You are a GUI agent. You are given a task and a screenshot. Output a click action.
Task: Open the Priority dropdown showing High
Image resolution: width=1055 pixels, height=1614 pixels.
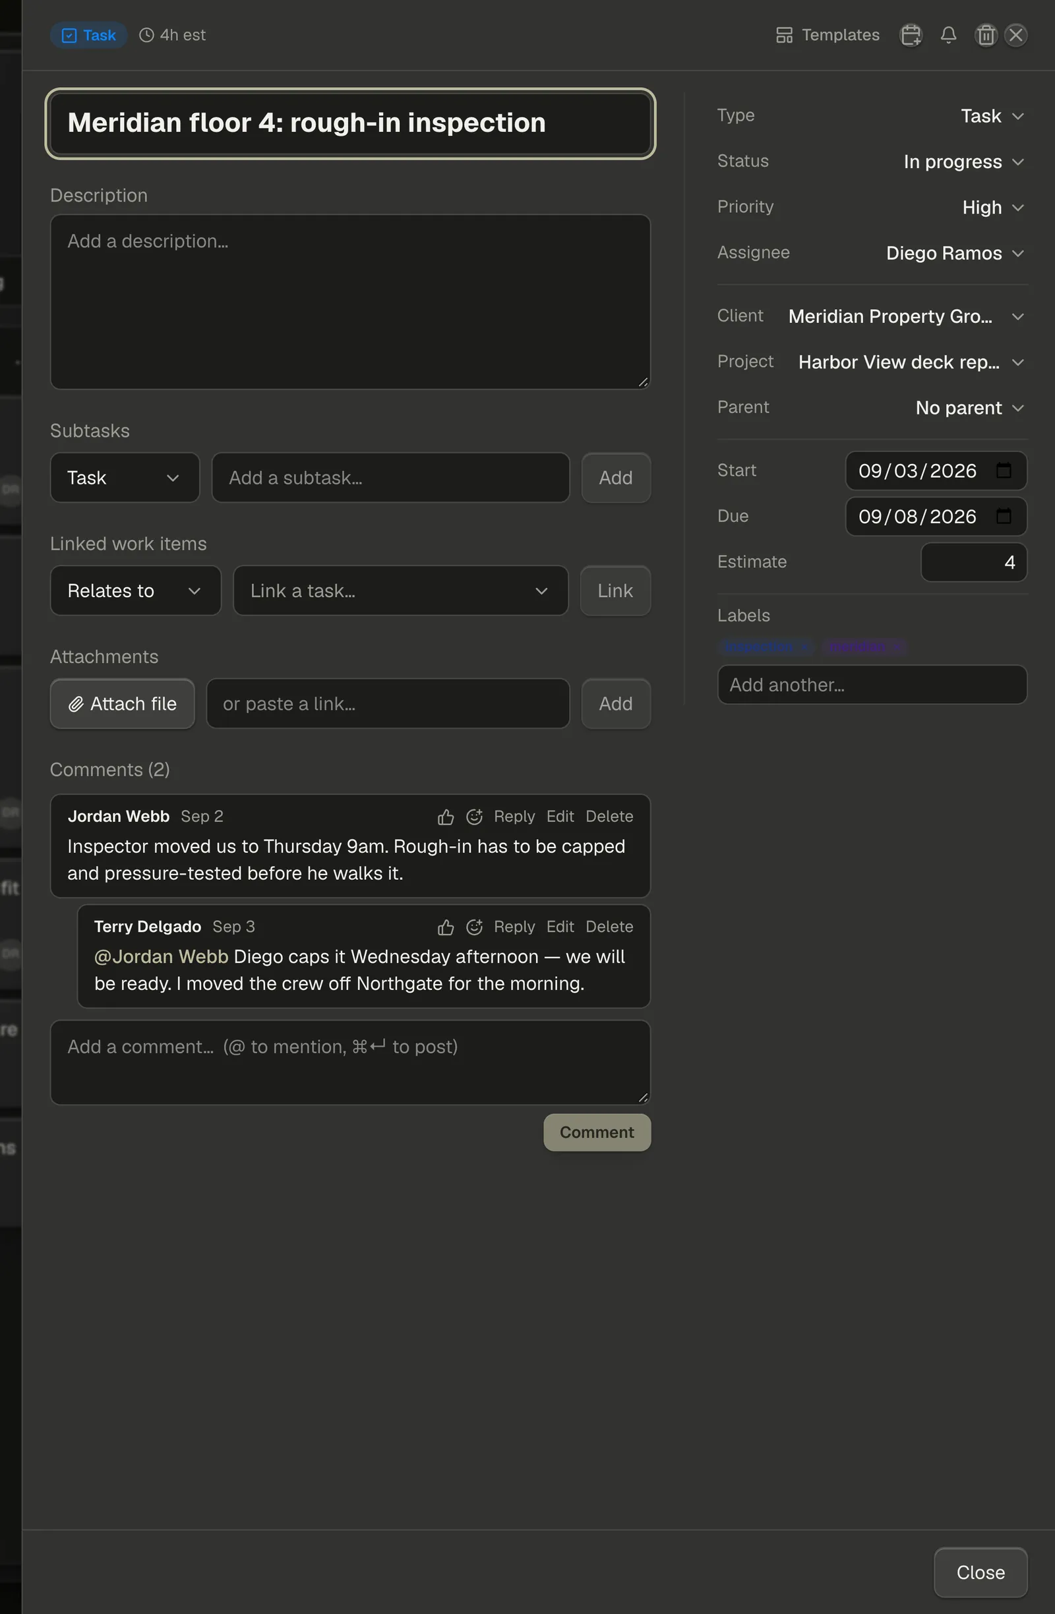(x=992, y=208)
